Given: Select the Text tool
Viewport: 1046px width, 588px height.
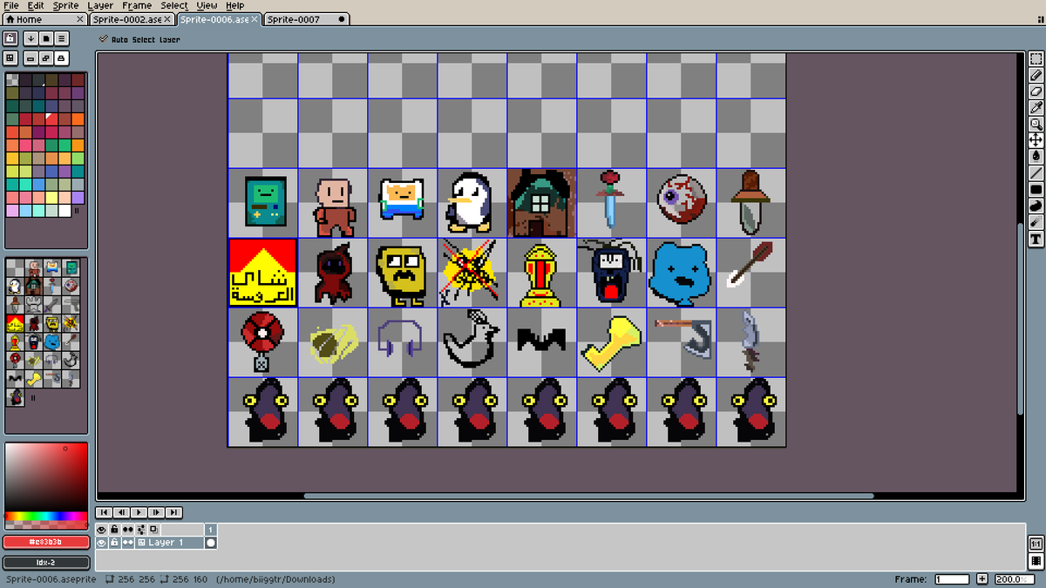Looking at the screenshot, I should coord(1036,239).
